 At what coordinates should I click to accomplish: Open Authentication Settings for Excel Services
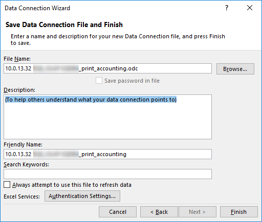(x=82, y=196)
